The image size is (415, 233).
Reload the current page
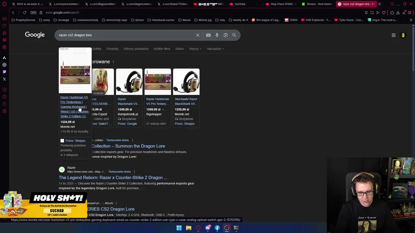[25, 13]
